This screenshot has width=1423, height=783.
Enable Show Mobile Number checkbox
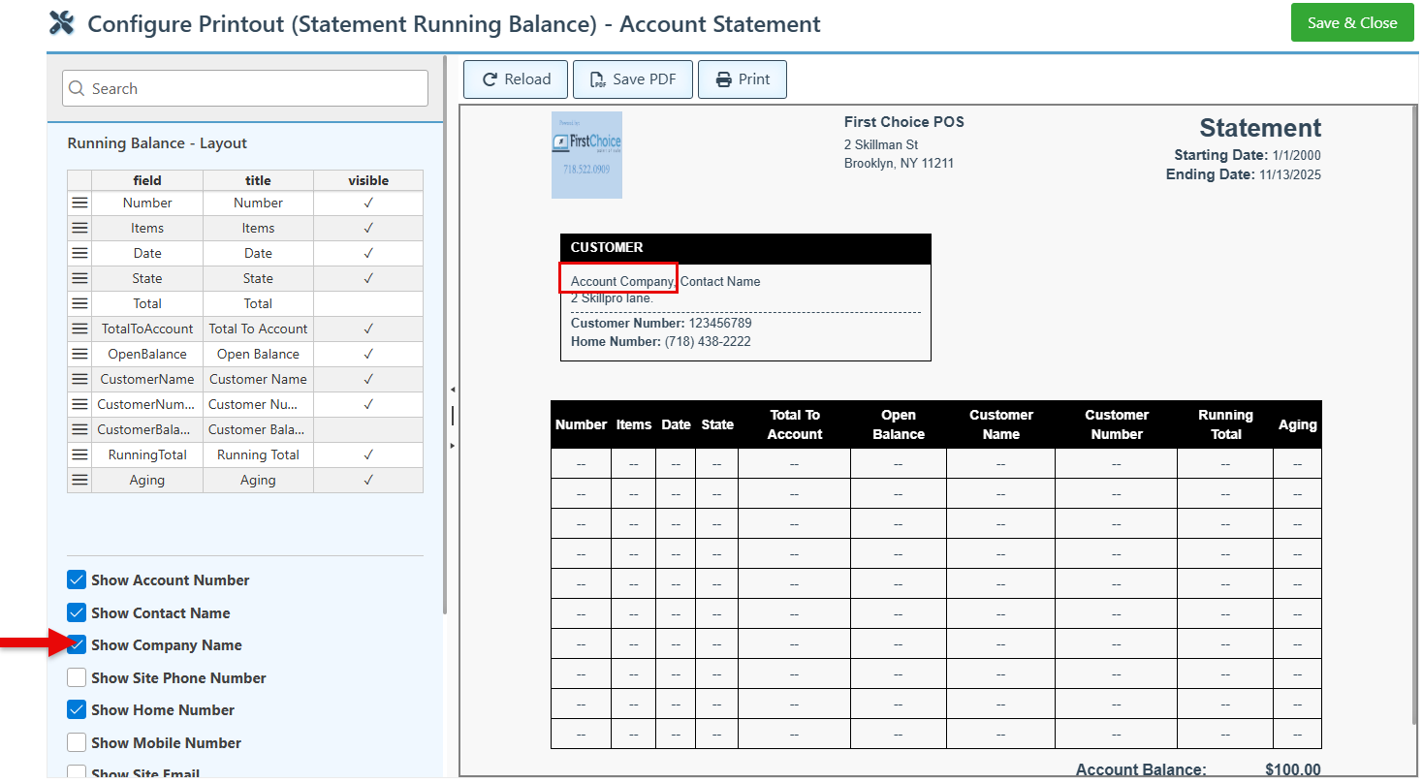point(77,743)
